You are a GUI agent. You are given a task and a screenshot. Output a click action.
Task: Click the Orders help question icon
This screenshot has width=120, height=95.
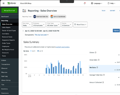pos(95,52)
